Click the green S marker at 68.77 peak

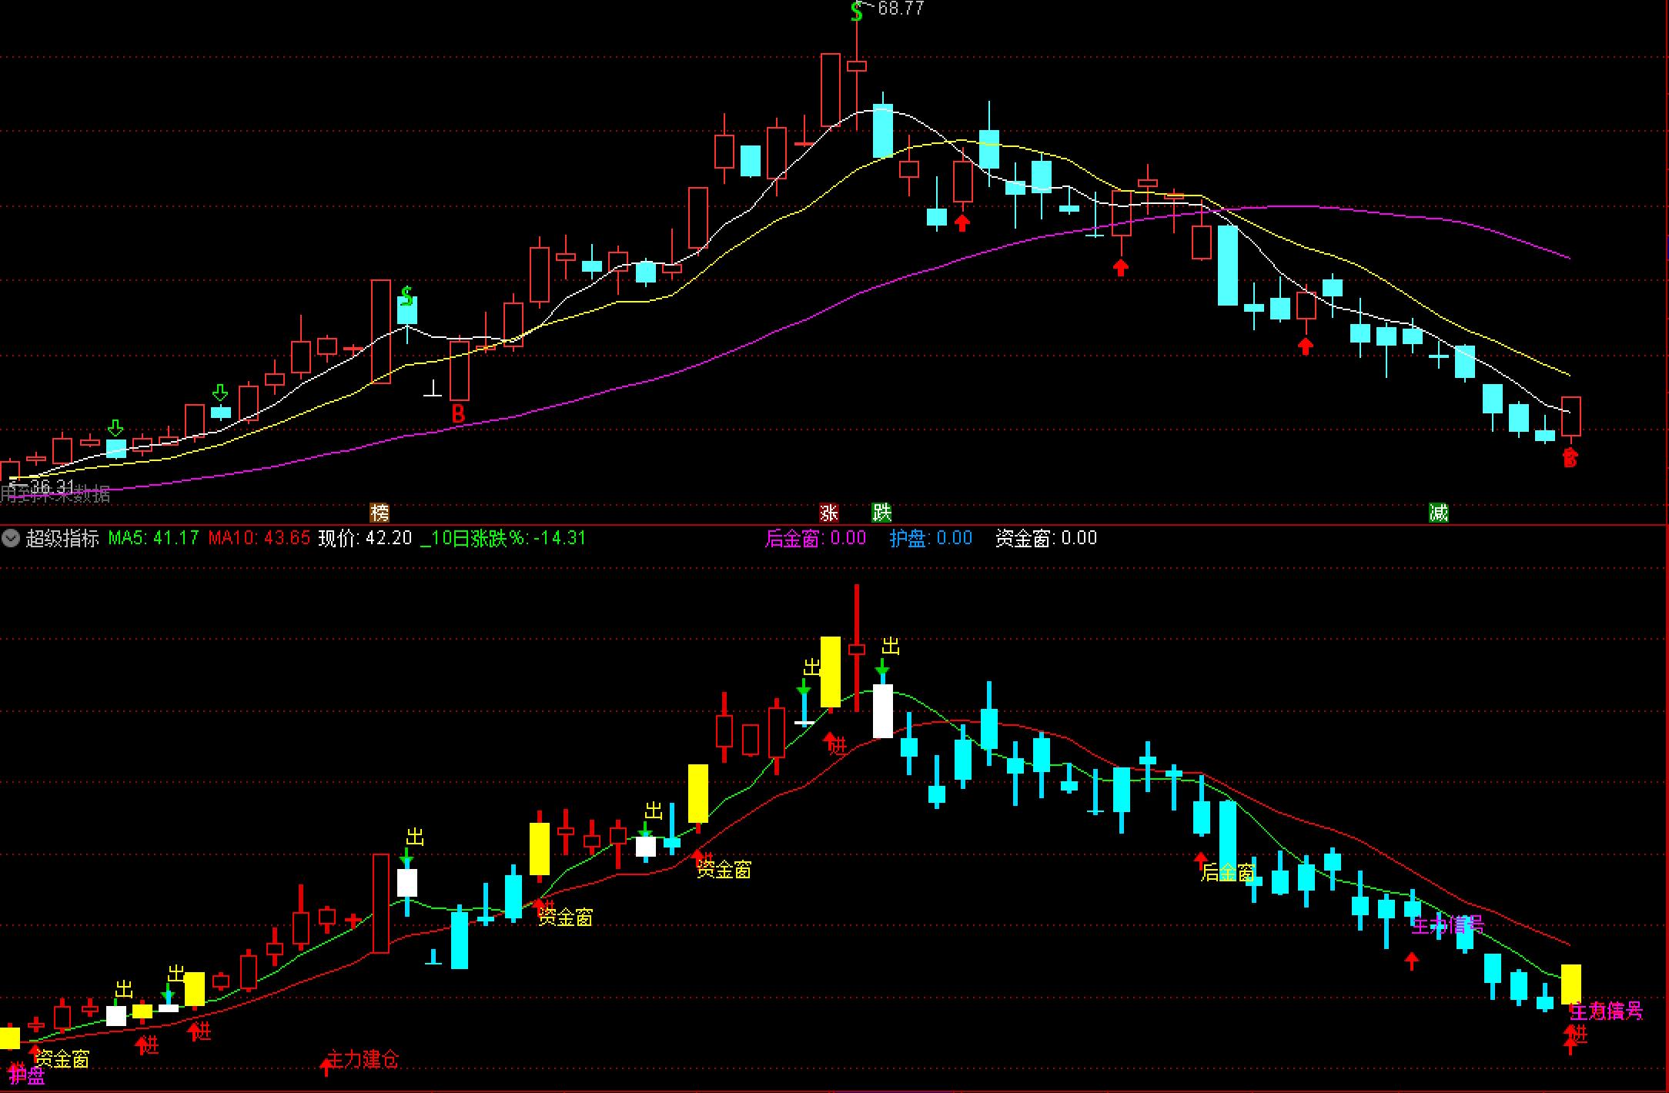[x=856, y=12]
